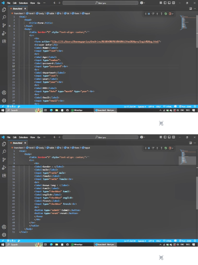Open Extensions view in upper VS Code window
Viewport: 198px width, 265px height.
(x=4, y=41)
